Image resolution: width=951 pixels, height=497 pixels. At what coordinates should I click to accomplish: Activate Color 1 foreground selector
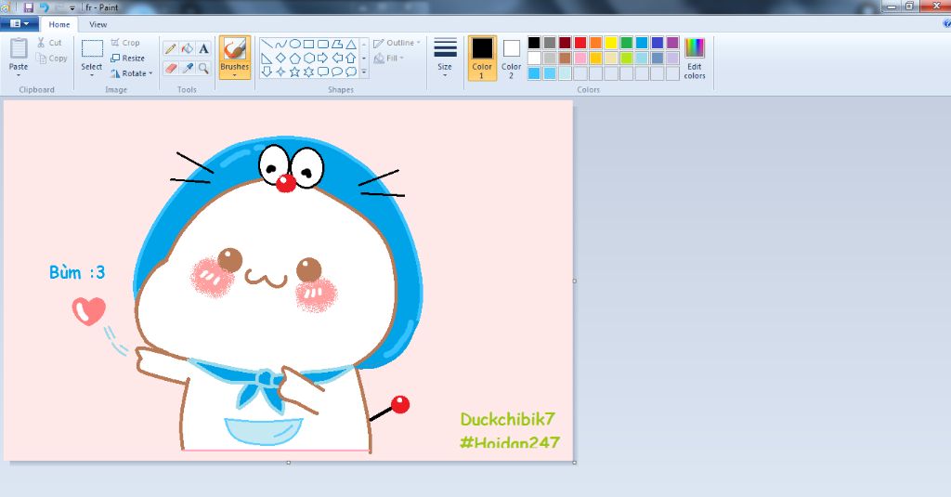click(482, 58)
